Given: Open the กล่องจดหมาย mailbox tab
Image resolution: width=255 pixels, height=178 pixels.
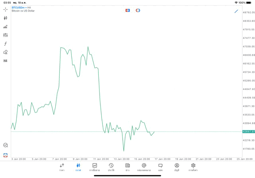Looking at the screenshot, I should tap(144, 167).
